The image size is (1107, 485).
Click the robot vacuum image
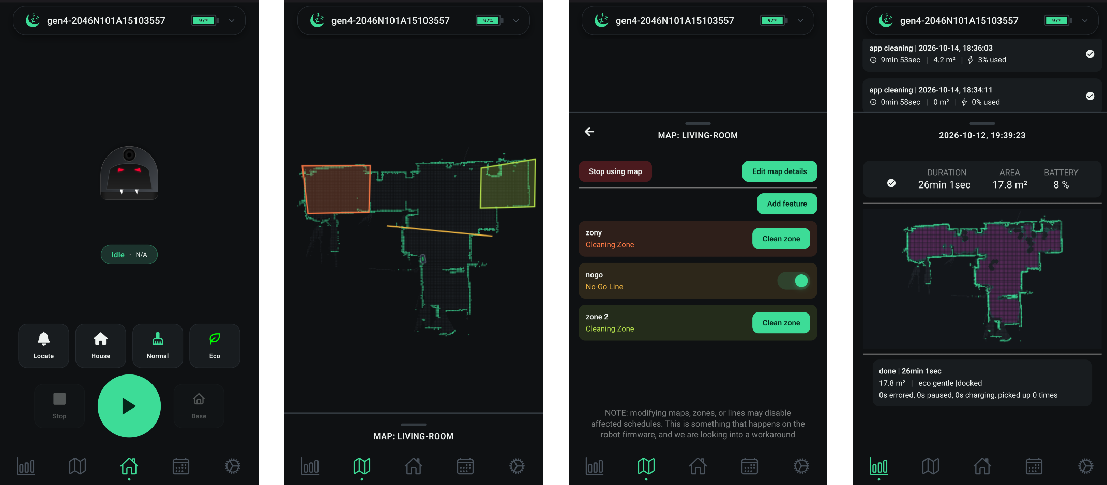coord(129,173)
